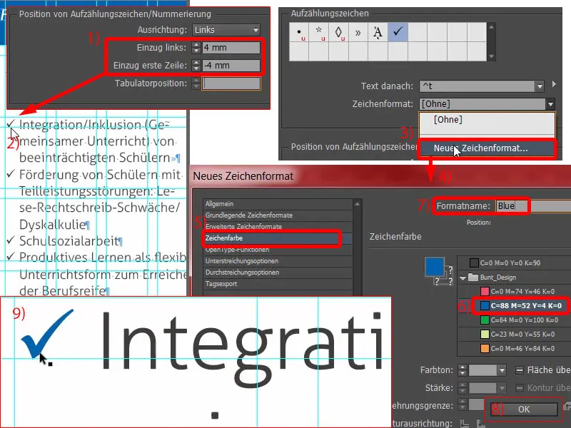571x428 pixels.
Task: Select the asterisk bullet glyph
Action: click(x=318, y=34)
